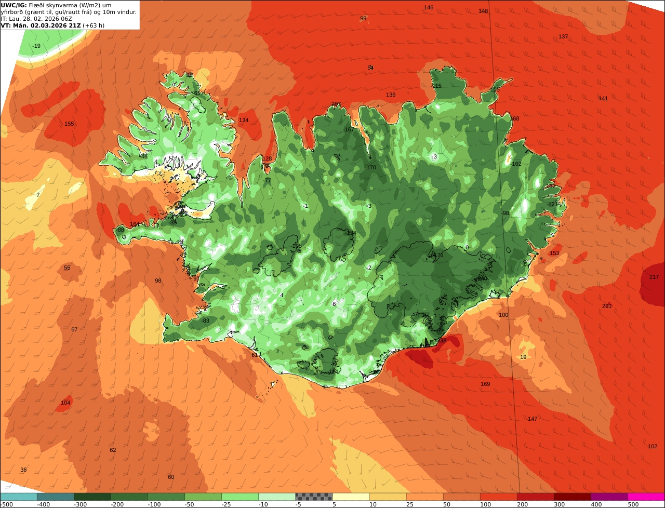This screenshot has height=508, width=665.
Task: Click checkered legend swatch between -5 and 5
Action: pos(313,497)
